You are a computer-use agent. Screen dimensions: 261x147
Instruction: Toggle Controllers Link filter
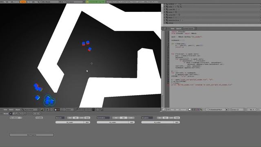pyautogui.click(x=131, y=118)
